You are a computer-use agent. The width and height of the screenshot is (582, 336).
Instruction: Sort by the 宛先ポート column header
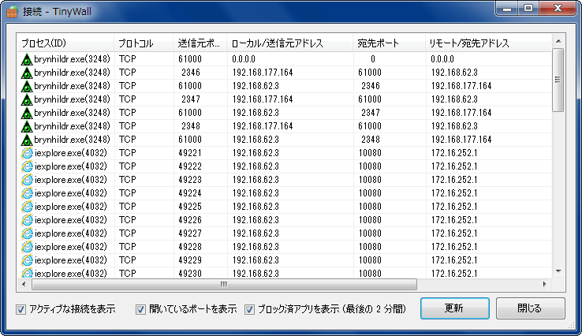tap(389, 43)
